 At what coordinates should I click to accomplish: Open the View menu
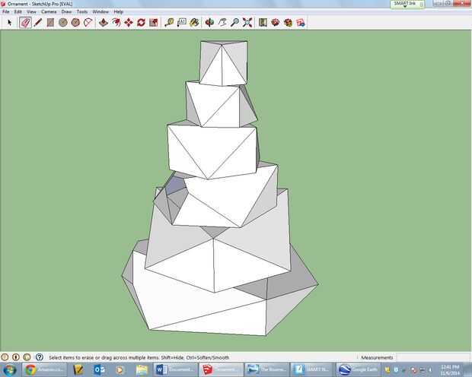click(31, 11)
